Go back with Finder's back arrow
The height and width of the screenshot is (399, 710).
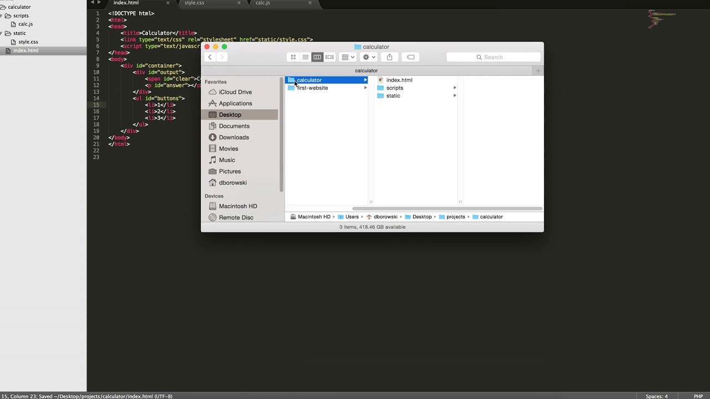click(210, 57)
